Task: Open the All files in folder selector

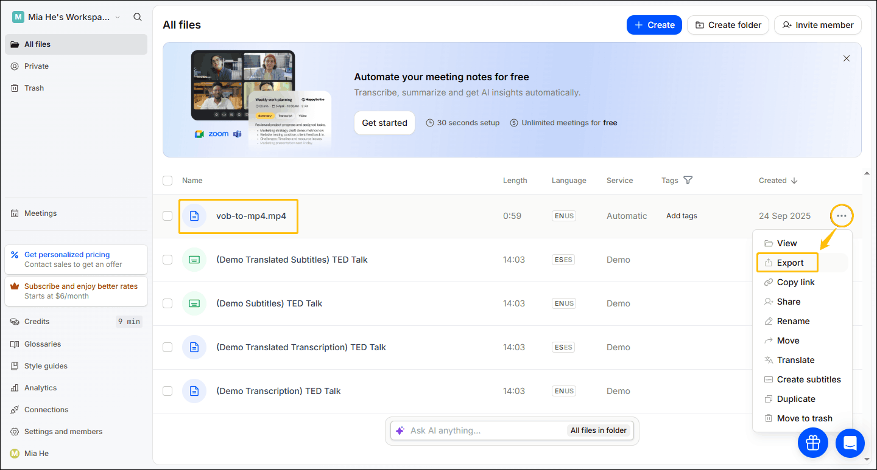Action: [598, 430]
